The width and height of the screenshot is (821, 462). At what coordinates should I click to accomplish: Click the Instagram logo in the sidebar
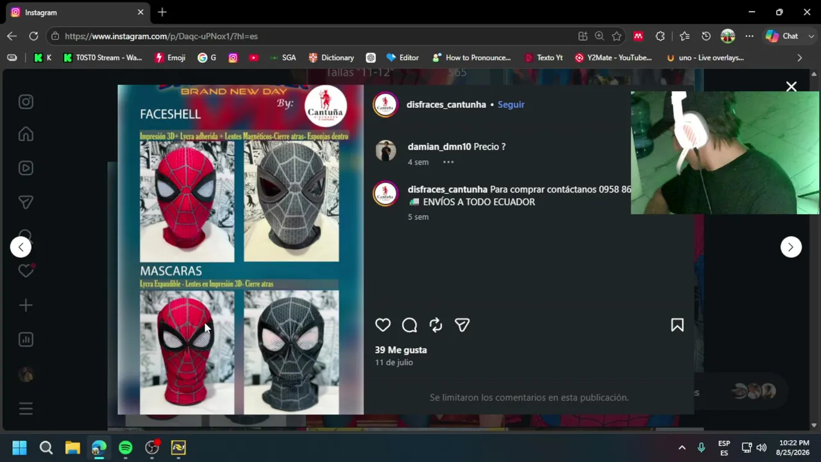[x=26, y=102]
